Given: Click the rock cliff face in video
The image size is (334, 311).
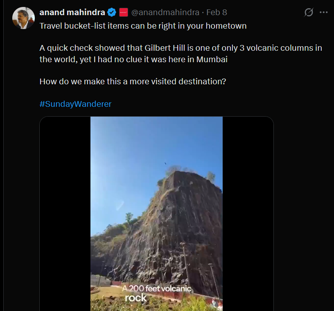Looking at the screenshot, I should [x=164, y=229].
